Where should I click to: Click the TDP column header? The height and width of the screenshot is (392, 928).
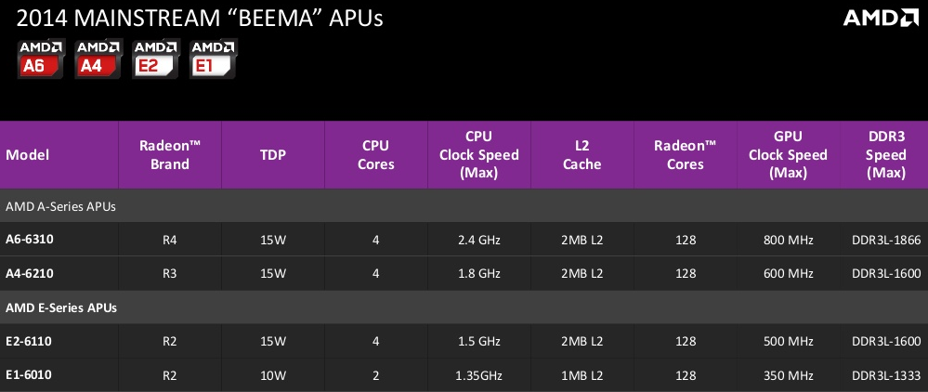tap(273, 155)
